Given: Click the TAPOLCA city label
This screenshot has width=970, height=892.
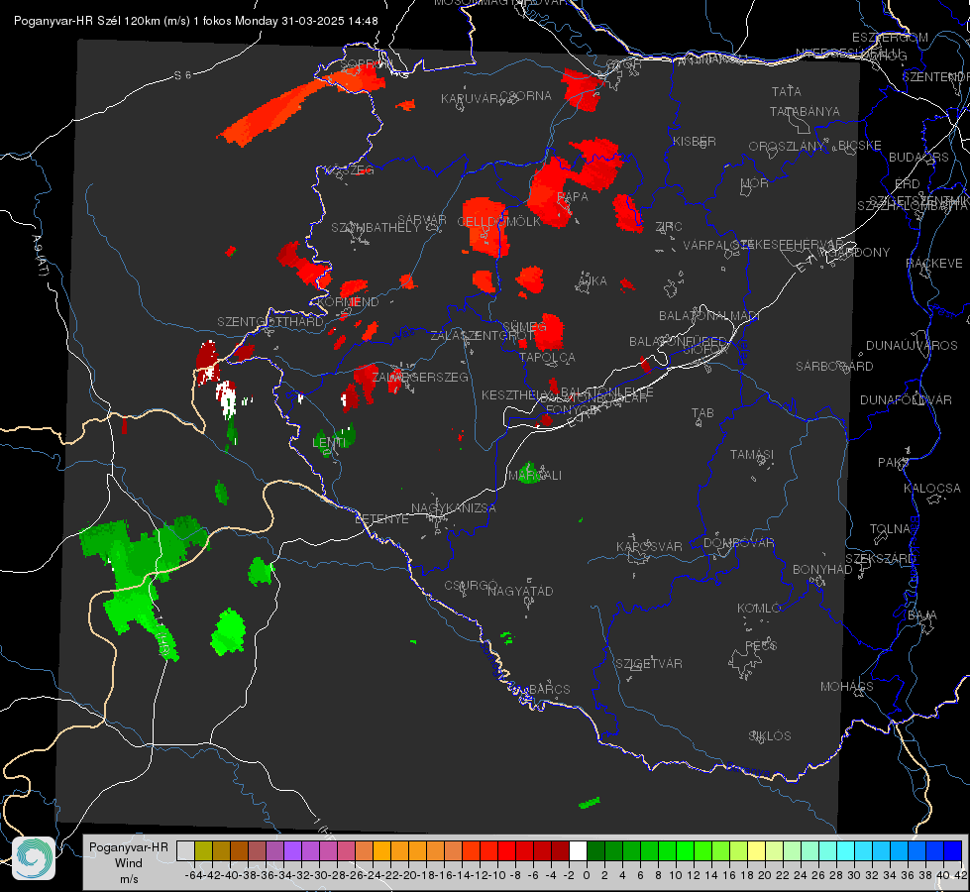Looking at the screenshot, I should click(547, 358).
